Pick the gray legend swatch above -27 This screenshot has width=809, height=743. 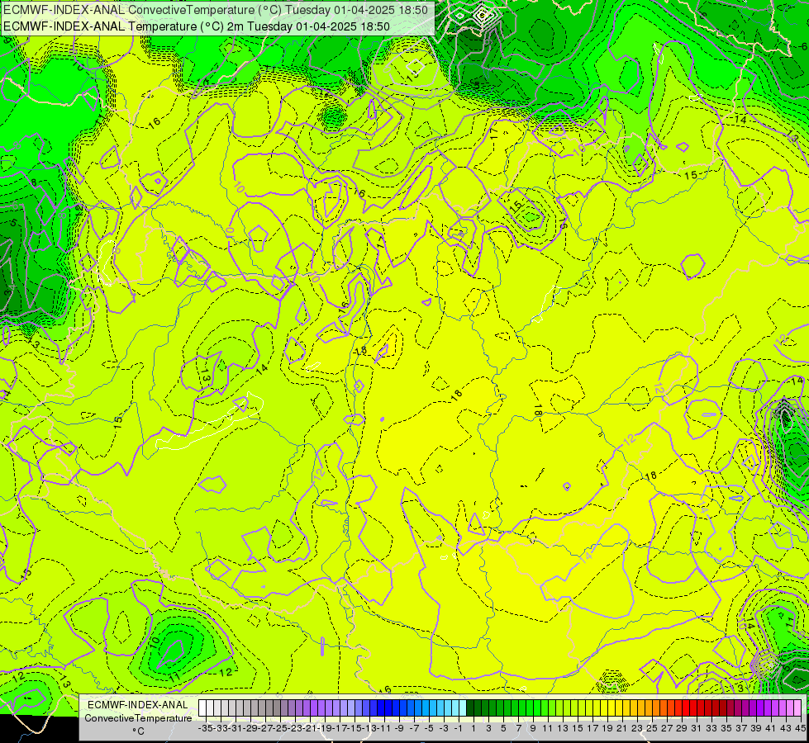point(262,708)
